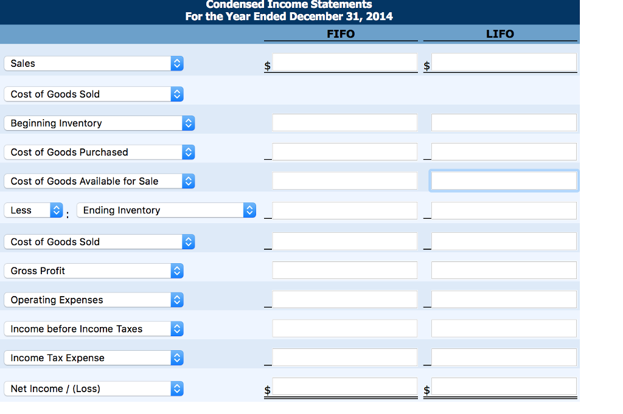This screenshot has height=414, width=623.
Task: Open the Beginning Inventory dropdown
Action: [99, 123]
